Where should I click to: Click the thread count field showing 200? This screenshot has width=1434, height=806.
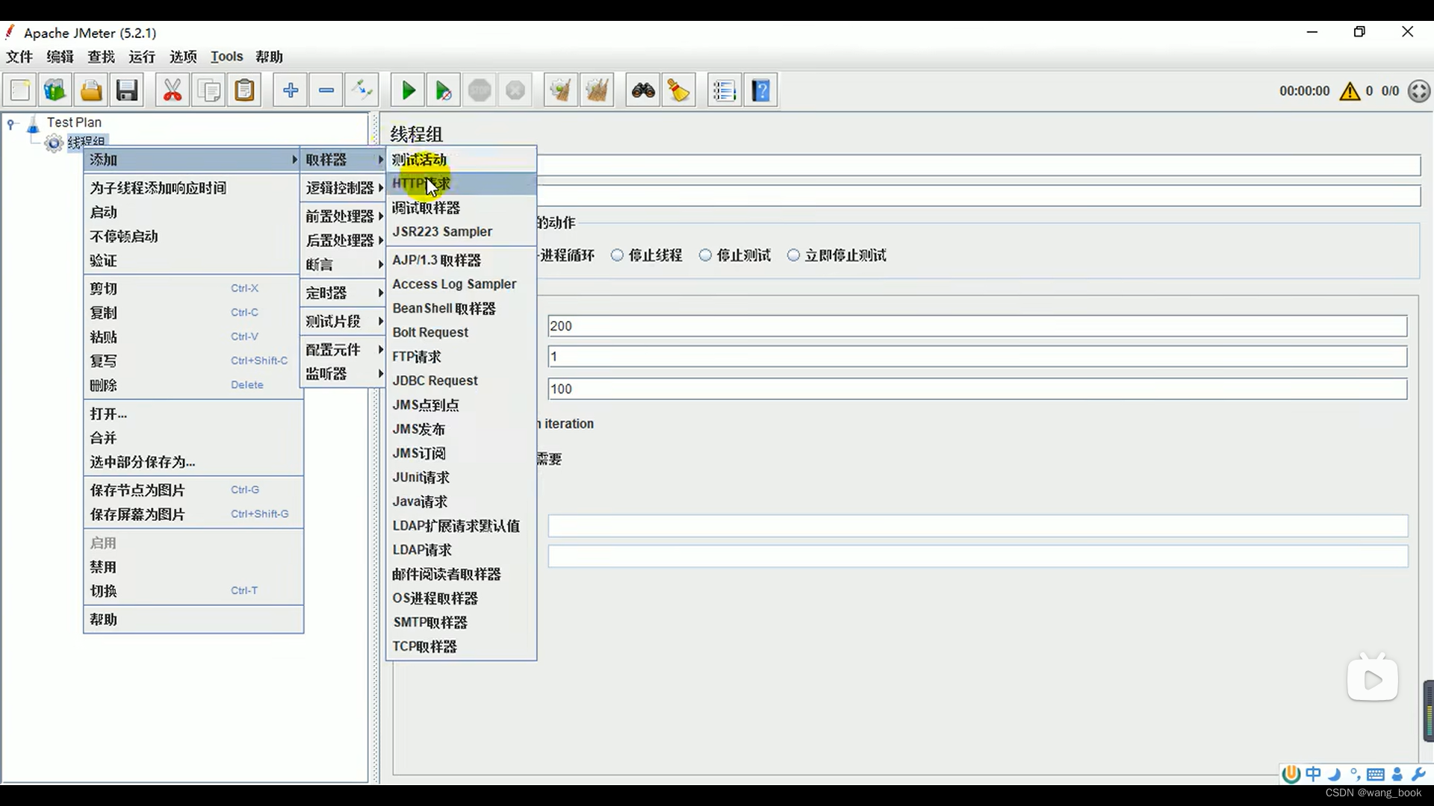978,326
